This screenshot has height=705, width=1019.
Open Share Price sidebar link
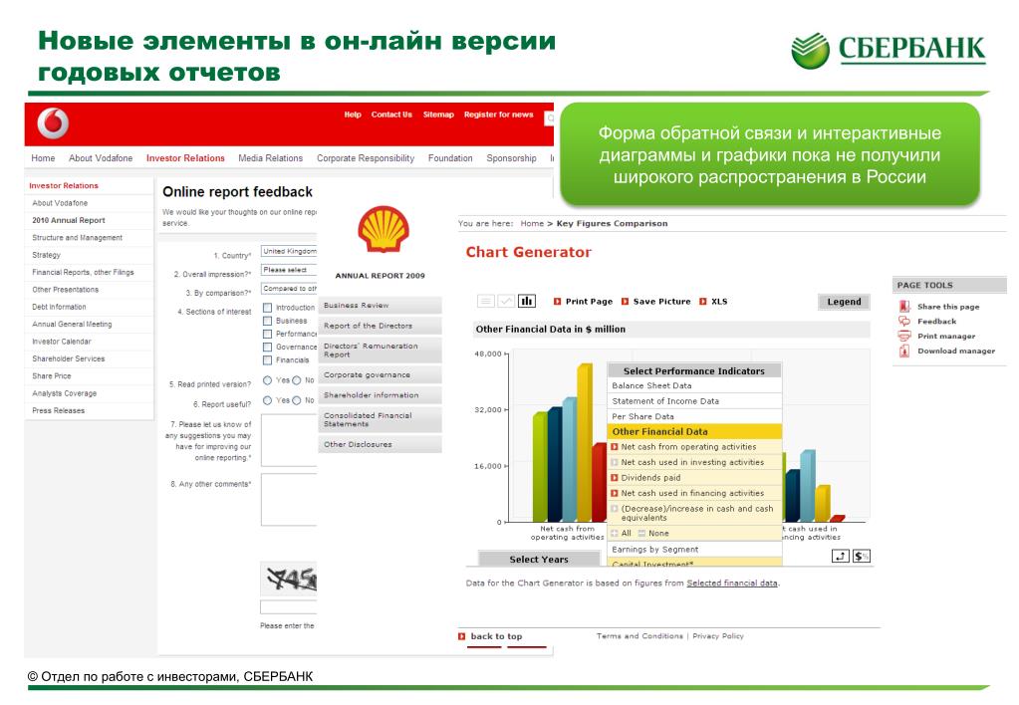[x=52, y=376]
